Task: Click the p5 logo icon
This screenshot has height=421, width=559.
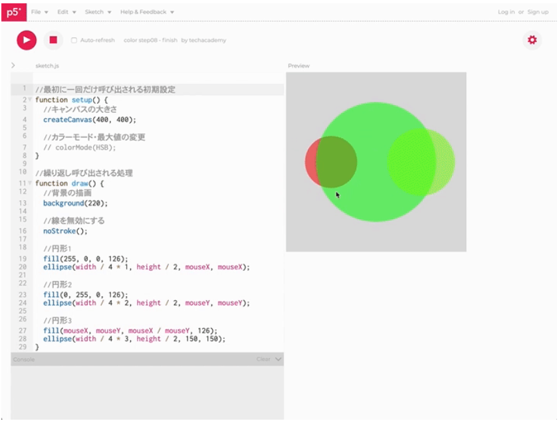Action: coord(13,11)
